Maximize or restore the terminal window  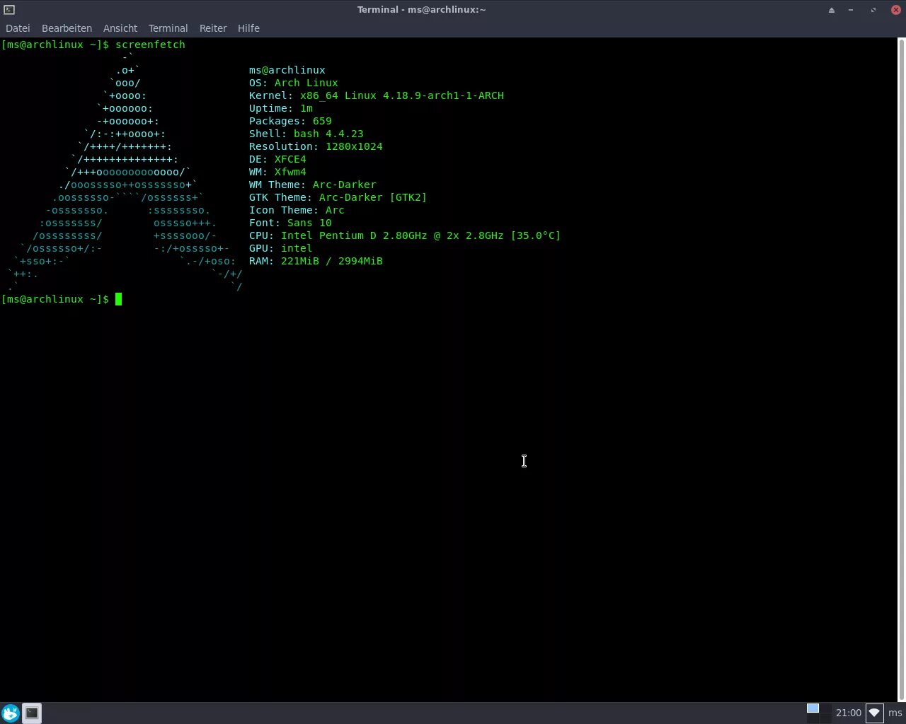(873, 10)
